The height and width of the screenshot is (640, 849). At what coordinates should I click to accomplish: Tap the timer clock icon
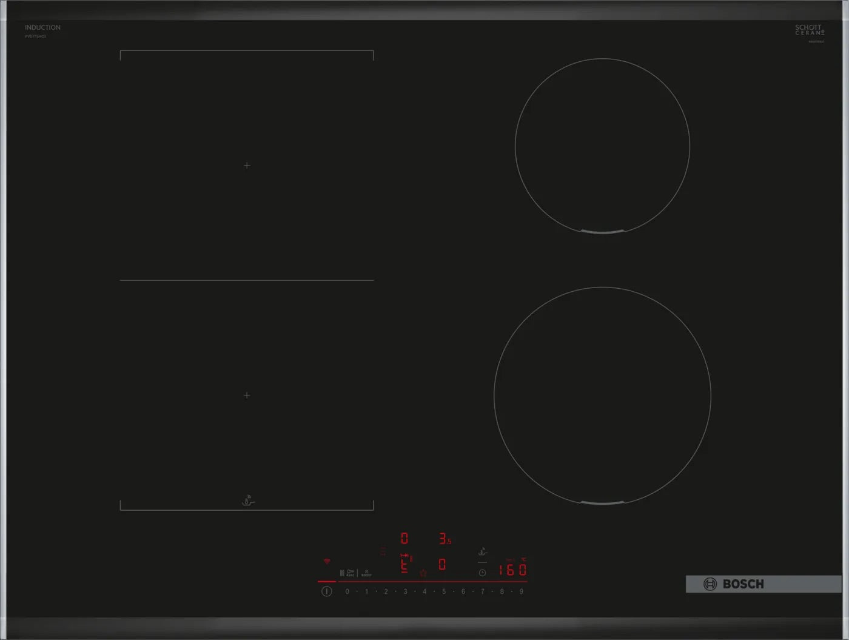pos(482,573)
